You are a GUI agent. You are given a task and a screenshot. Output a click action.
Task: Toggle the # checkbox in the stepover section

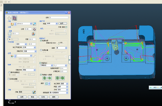[8, 39]
